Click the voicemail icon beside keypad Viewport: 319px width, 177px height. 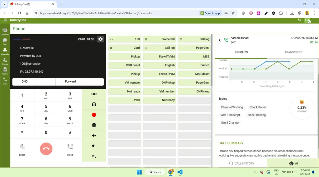[94, 94]
